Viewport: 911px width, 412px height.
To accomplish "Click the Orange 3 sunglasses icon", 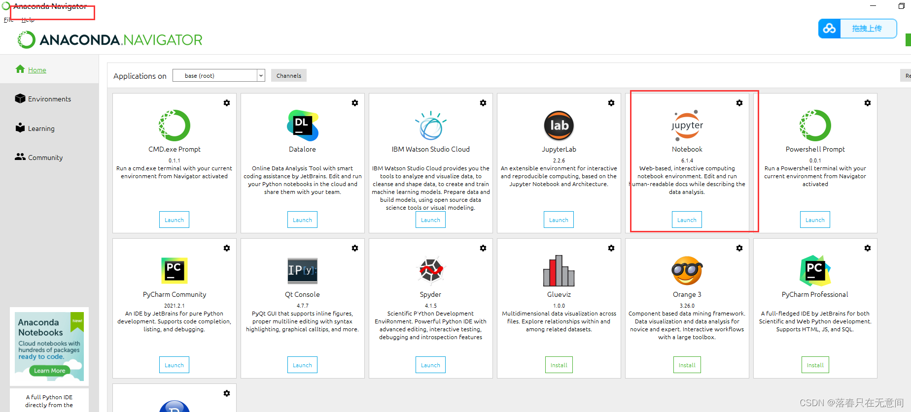I will pos(687,271).
